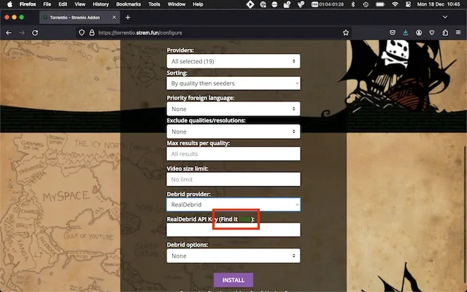
Task: Bookmark this page with the star icon
Action: pos(345,33)
